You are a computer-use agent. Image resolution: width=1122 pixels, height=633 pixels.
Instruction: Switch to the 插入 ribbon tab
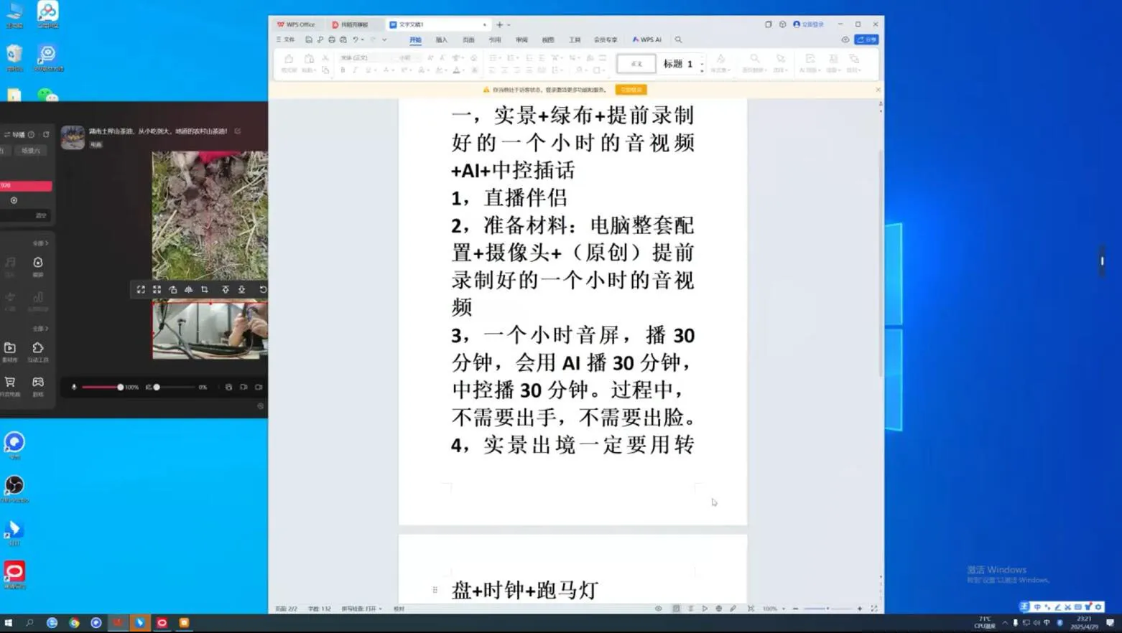point(441,39)
